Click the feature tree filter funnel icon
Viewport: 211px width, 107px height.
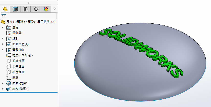4,16
